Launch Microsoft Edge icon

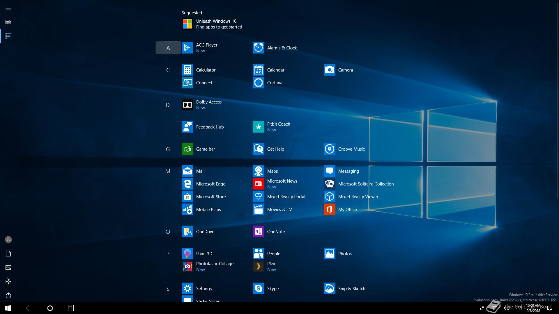tap(187, 184)
